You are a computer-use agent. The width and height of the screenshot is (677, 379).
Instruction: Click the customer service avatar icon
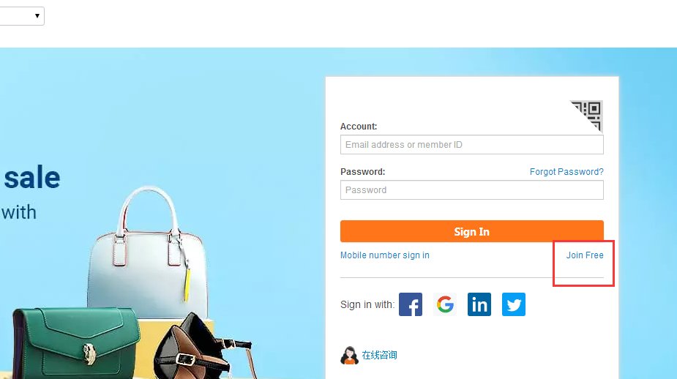coord(349,356)
